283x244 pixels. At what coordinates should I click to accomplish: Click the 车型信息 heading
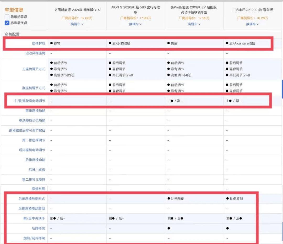coord(14,10)
